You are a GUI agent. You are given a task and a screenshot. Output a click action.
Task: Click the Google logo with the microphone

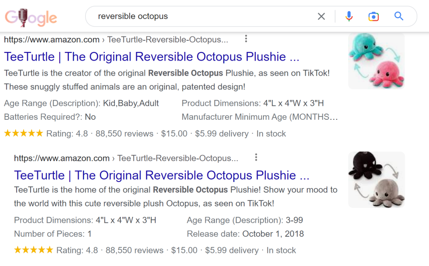click(x=31, y=17)
